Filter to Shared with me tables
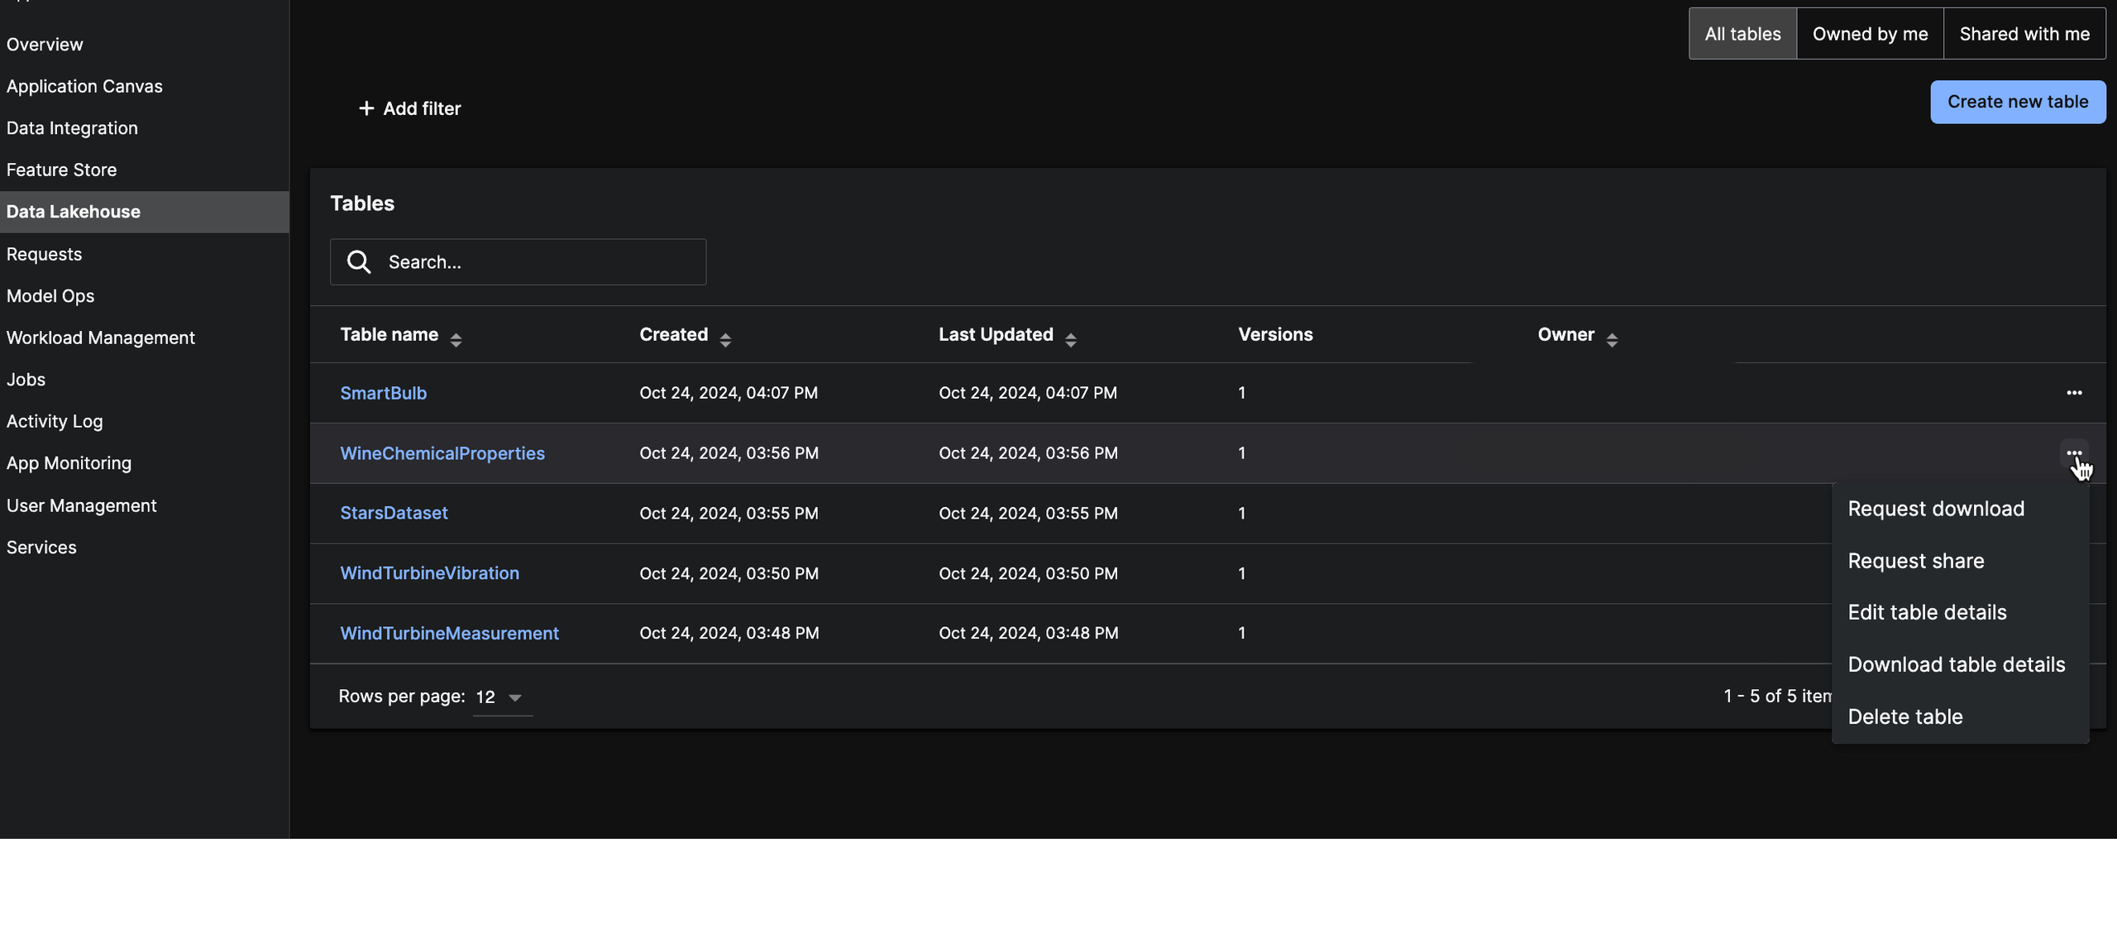Screen dimensions: 2117x948 click(2024, 34)
